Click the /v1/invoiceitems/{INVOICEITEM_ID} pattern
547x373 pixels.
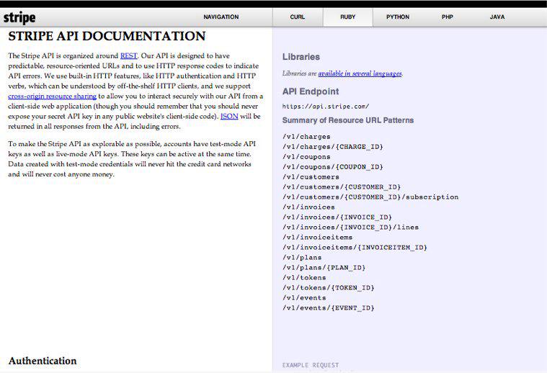click(355, 248)
